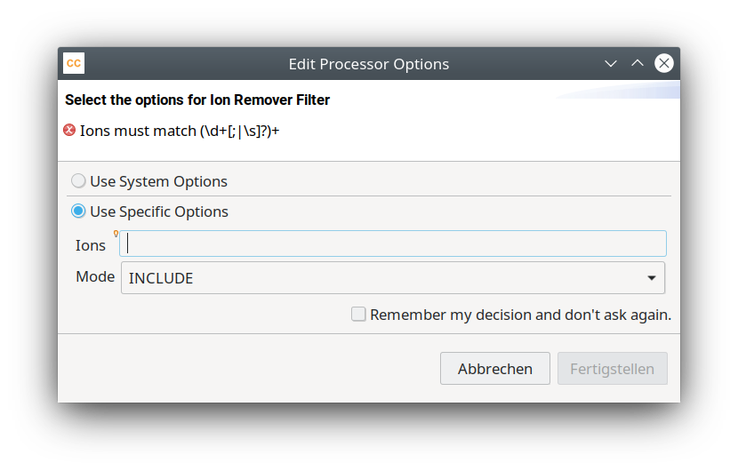Choose the Use Specific Options radio button
738x471 pixels.
(x=78, y=212)
